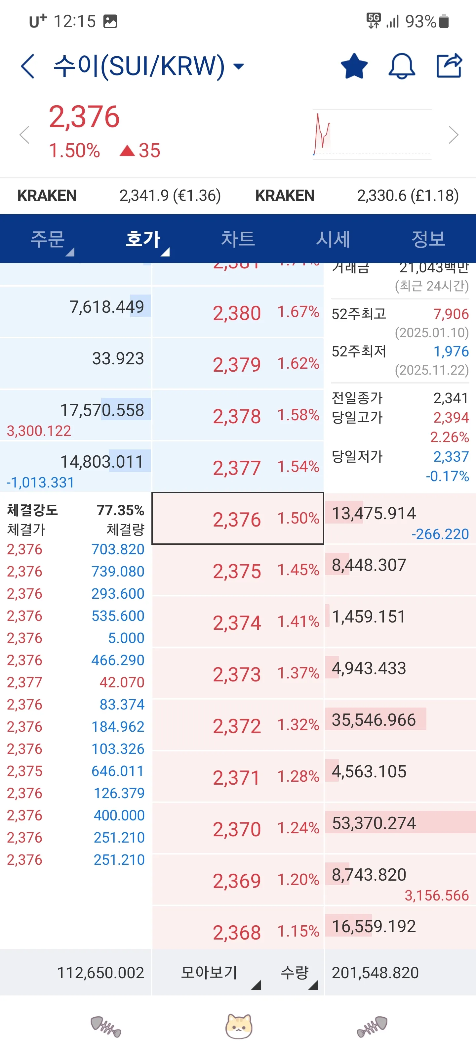Tap the share icon
Screen dimensions: 476x1059
coord(449,66)
